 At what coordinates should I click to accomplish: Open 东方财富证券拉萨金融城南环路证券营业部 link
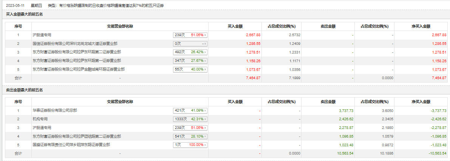coord(79,69)
